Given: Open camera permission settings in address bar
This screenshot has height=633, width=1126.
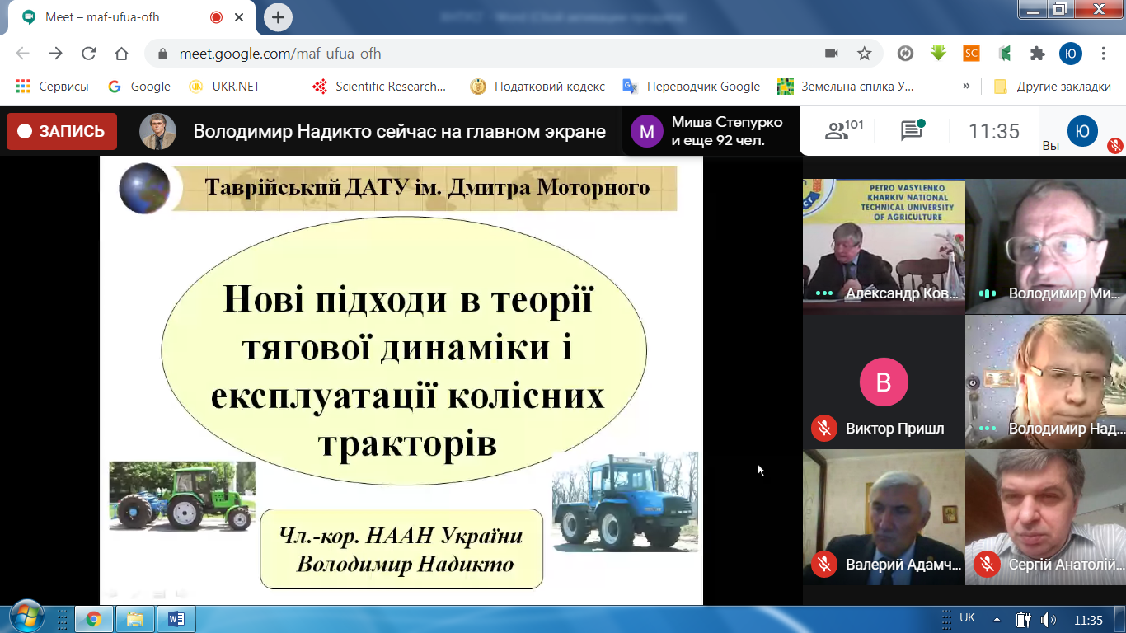Looking at the screenshot, I should 832,54.
